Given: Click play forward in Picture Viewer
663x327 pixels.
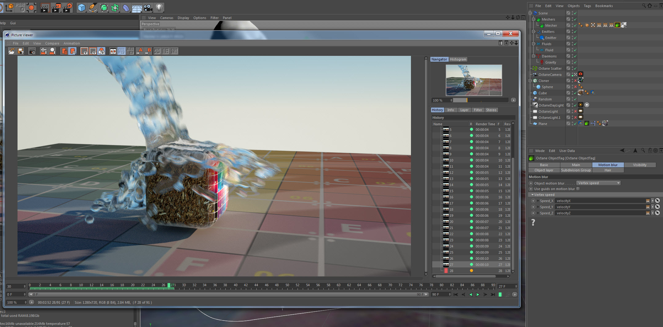Looking at the screenshot, I should coord(478,294).
